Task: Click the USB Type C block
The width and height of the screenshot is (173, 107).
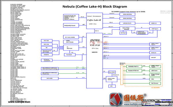Action: click(155, 29)
